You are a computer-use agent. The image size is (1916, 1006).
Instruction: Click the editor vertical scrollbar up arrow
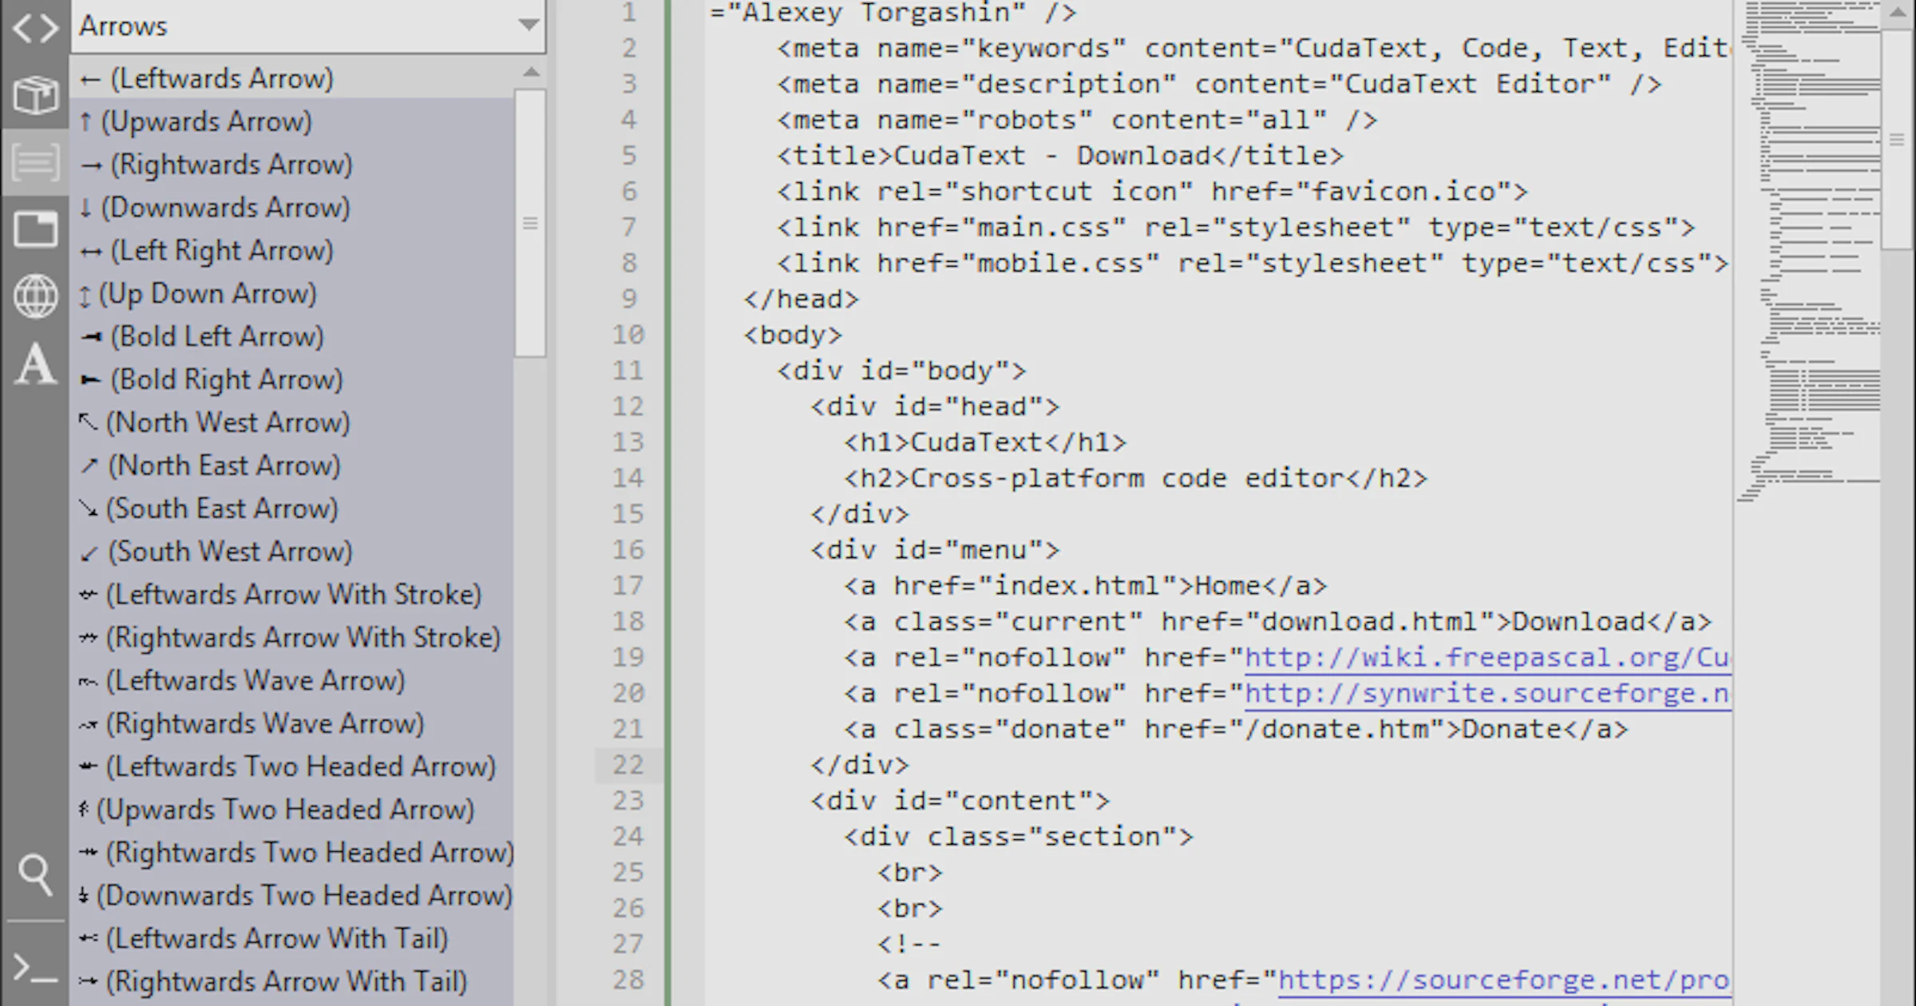click(x=1898, y=14)
